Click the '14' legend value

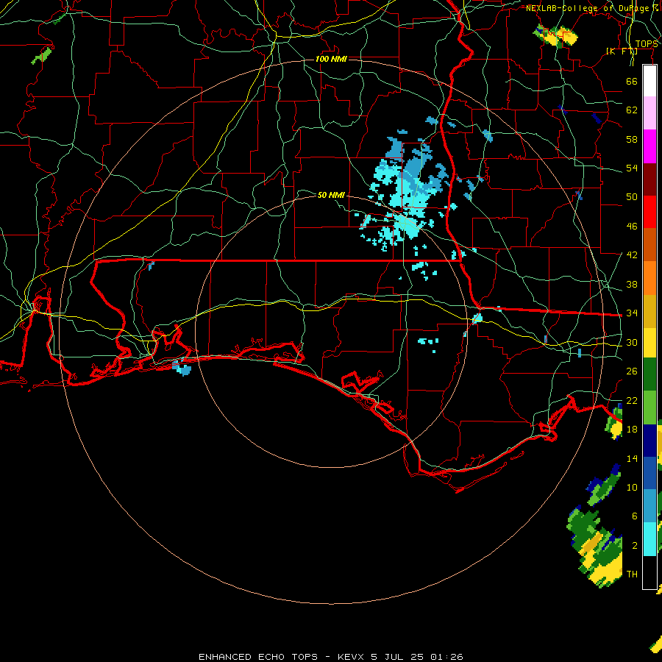point(632,458)
